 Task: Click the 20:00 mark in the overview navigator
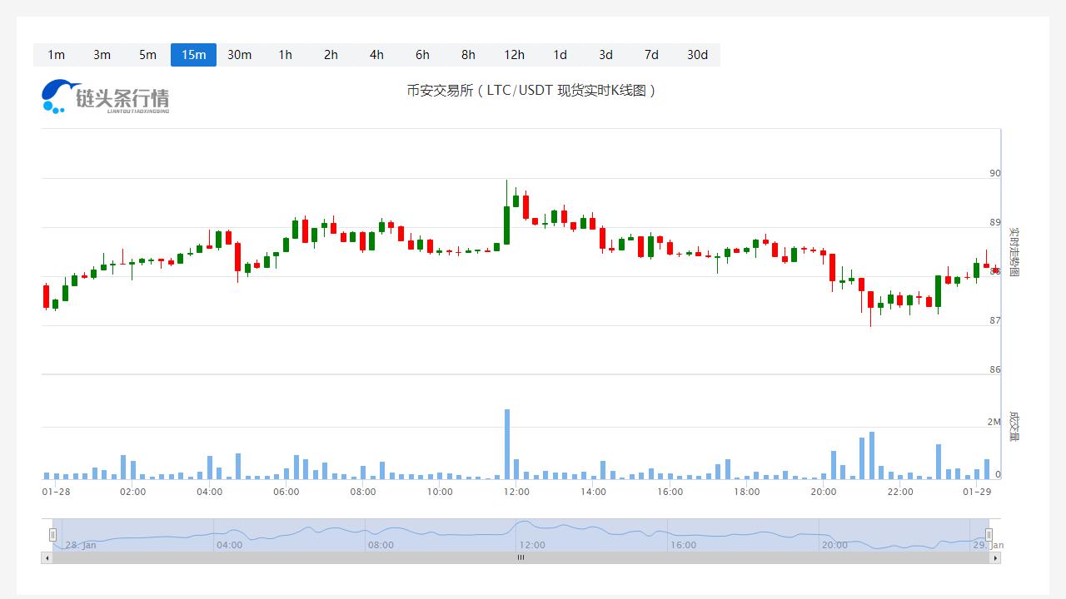pyautogui.click(x=834, y=545)
